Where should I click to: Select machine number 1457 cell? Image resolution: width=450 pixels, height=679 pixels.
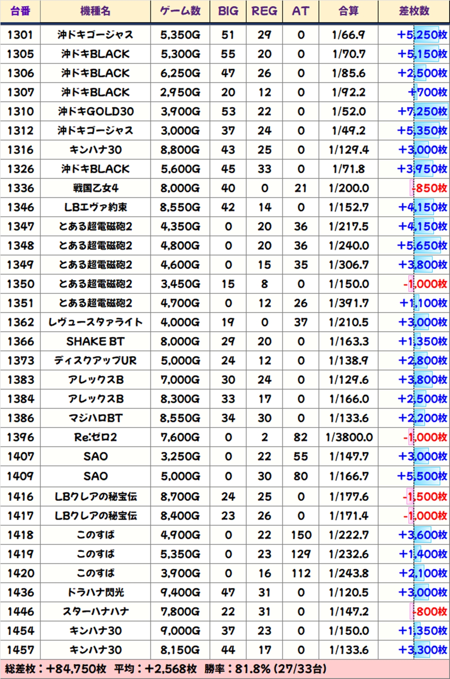pyautogui.click(x=20, y=650)
